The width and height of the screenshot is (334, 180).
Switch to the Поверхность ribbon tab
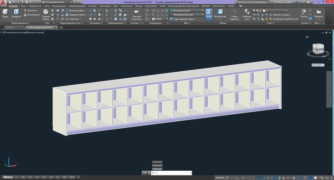pos(35,6)
